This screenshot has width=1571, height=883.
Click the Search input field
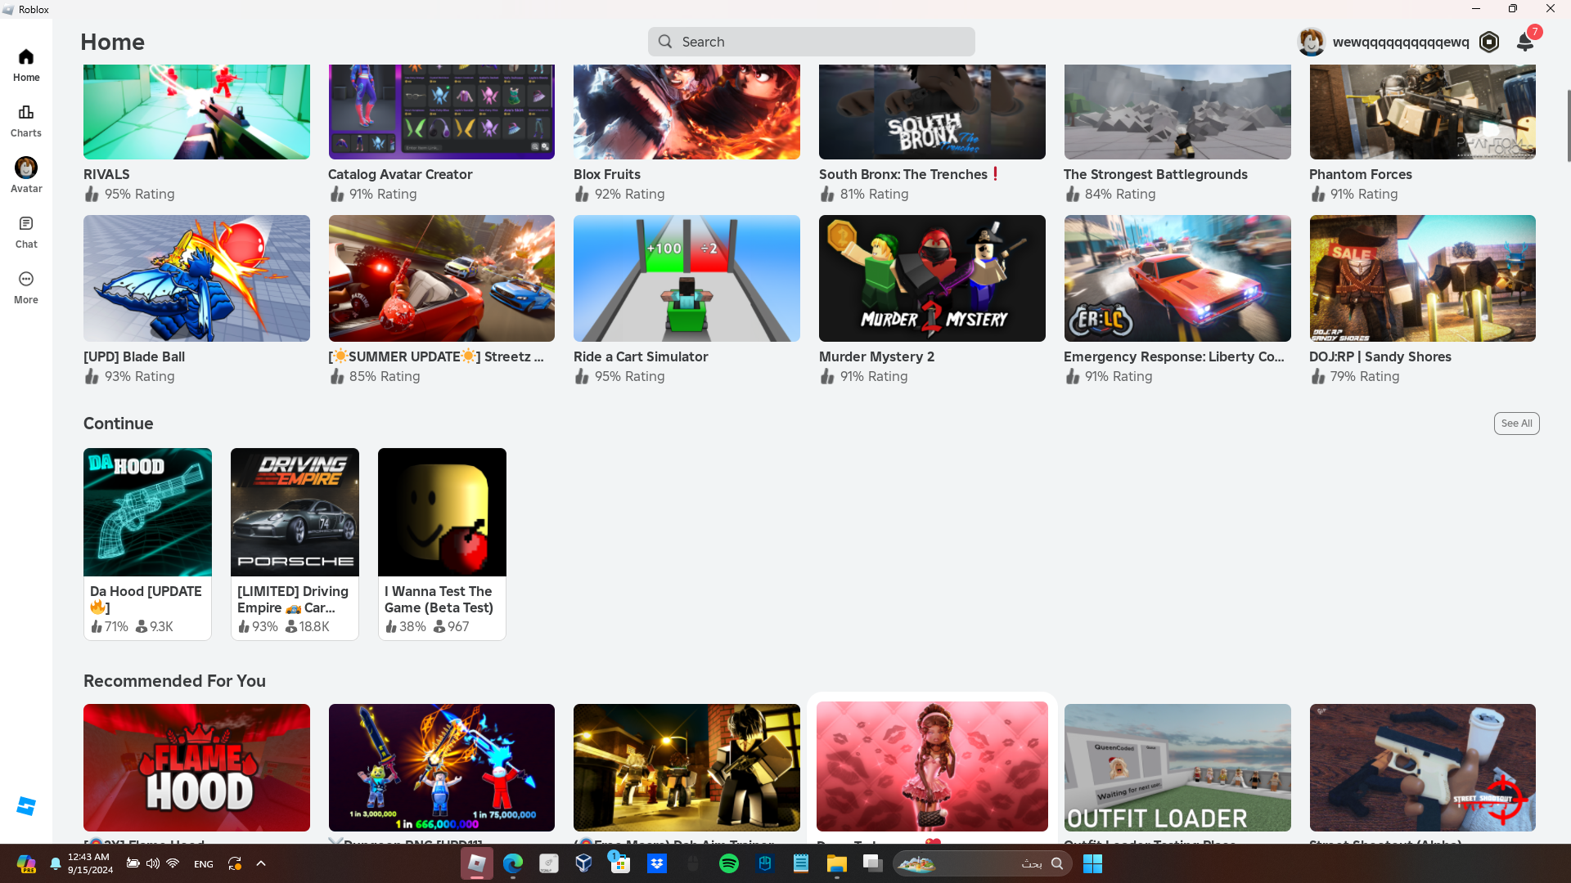811,42
